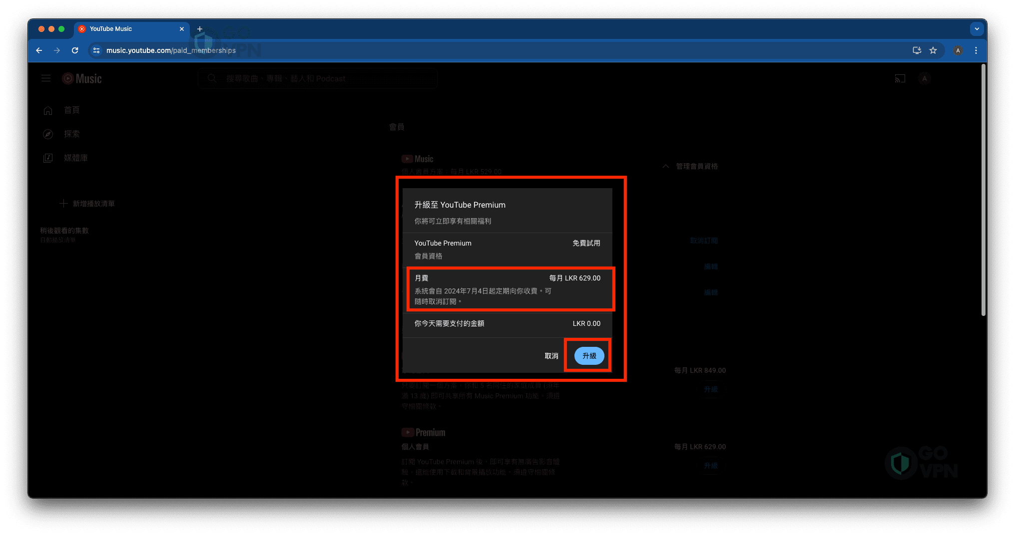
Task: Click the 升級至 YouTube Premium dialog title
Action: coord(460,205)
